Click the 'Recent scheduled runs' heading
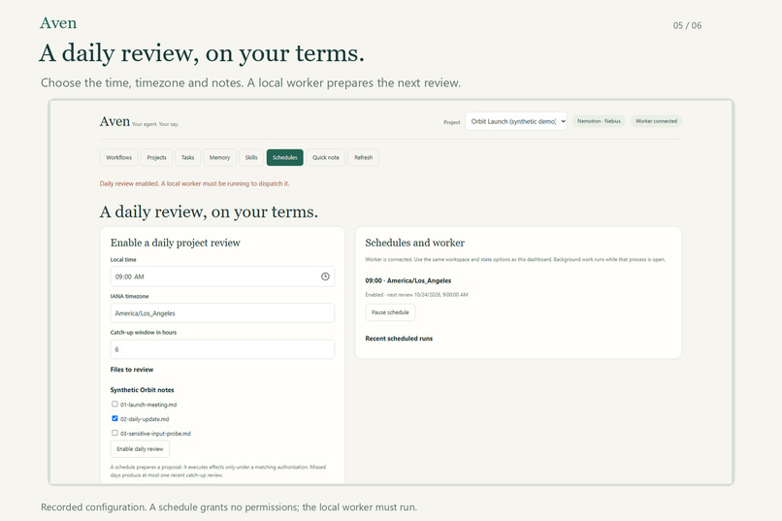 pos(399,339)
